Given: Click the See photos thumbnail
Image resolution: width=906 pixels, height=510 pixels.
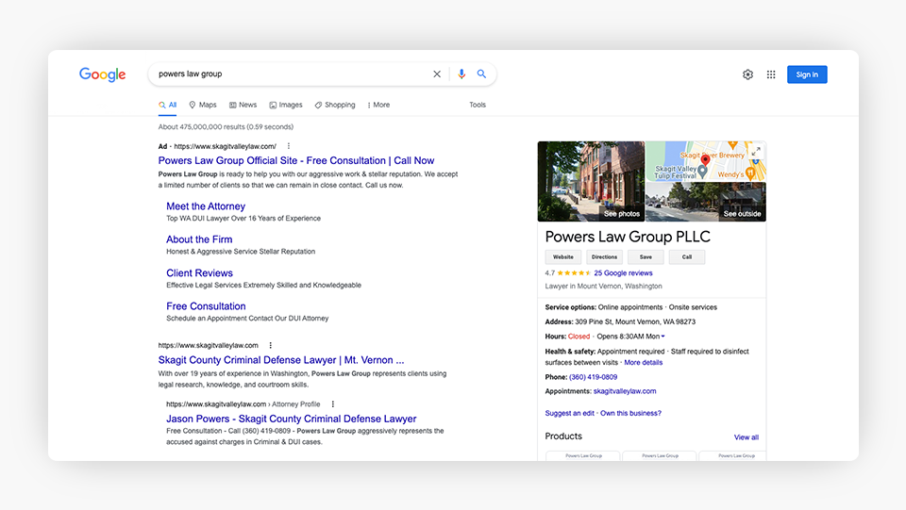Looking at the screenshot, I should click(x=591, y=181).
